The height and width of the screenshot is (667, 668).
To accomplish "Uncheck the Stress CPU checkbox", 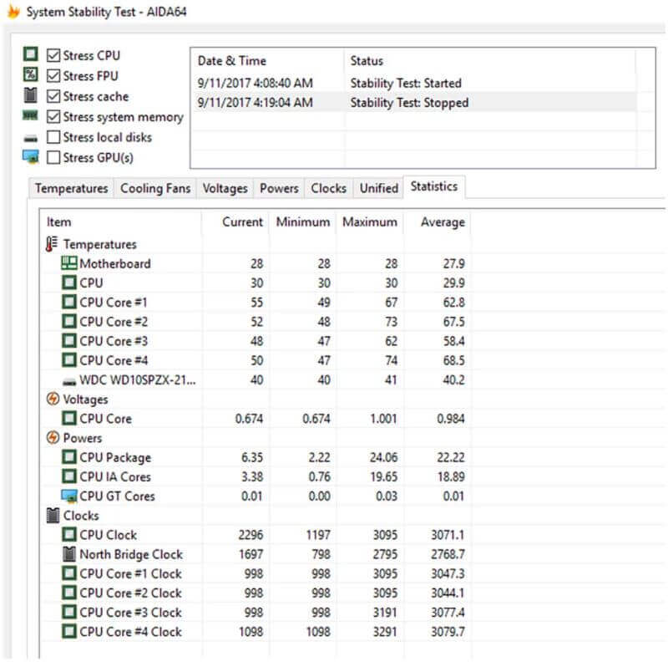I will coord(53,55).
